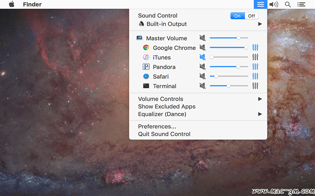Open the Safari equalizer icon
The height and width of the screenshot is (196, 315).
(x=255, y=76)
